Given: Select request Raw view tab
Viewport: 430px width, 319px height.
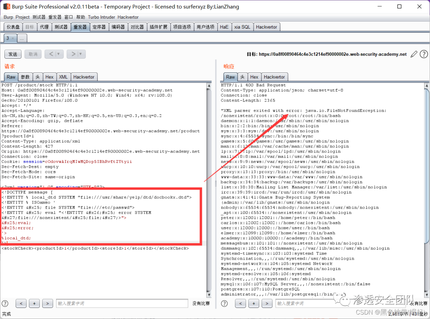Looking at the screenshot, I should point(11,77).
